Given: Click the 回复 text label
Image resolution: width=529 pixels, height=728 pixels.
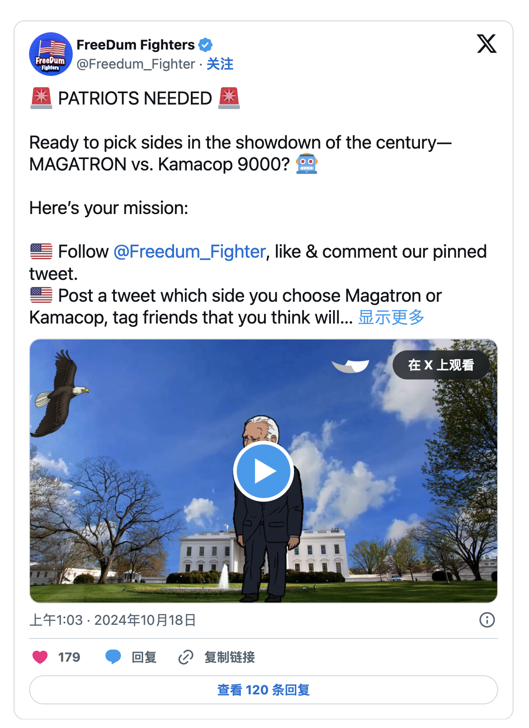Looking at the screenshot, I should tap(144, 657).
